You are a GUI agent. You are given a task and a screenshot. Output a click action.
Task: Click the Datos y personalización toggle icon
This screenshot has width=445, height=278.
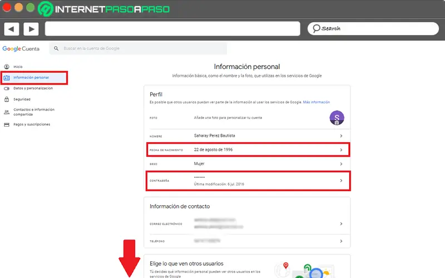pos(7,88)
